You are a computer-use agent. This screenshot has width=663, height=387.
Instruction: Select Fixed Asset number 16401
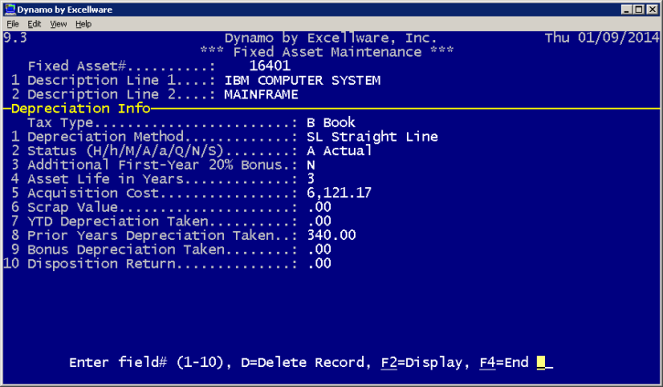pyautogui.click(x=270, y=66)
